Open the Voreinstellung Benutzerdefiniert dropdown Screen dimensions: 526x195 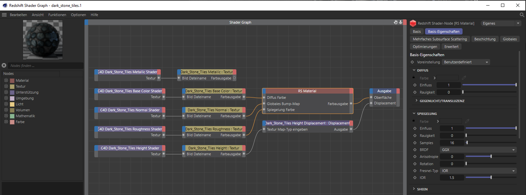466,62
